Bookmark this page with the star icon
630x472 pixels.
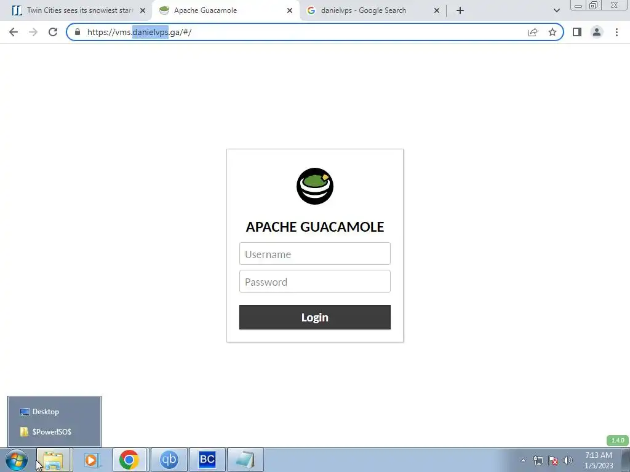pyautogui.click(x=552, y=32)
